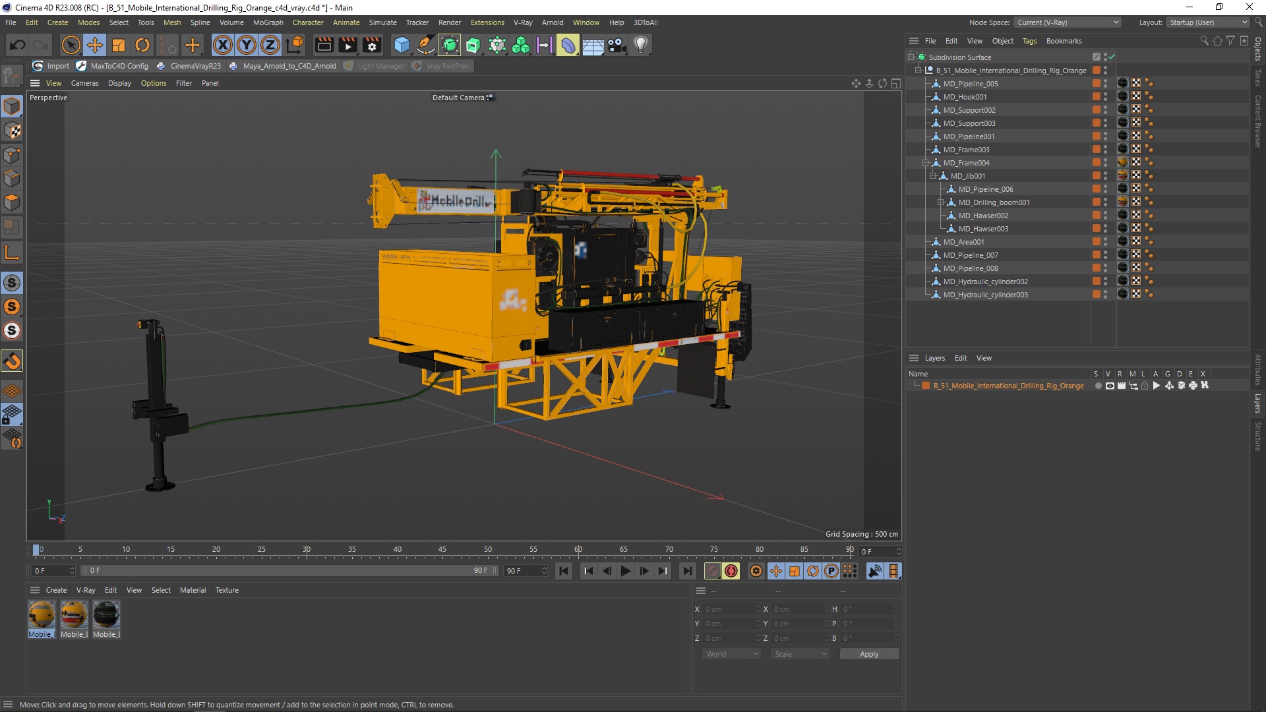Click the Light bulb object icon
The width and height of the screenshot is (1266, 712).
(640, 45)
